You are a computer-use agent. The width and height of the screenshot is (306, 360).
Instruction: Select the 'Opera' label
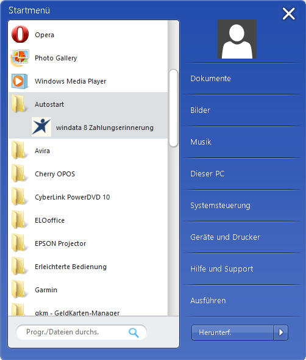(44, 35)
